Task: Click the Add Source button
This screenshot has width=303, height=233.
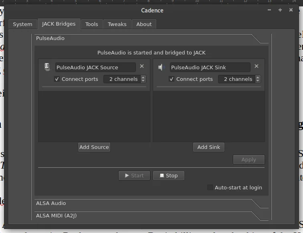Action: (x=94, y=147)
